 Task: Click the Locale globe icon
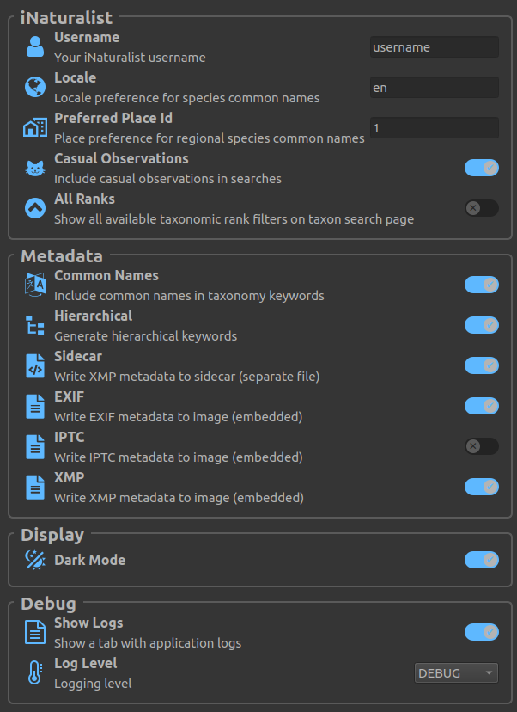[x=35, y=87]
